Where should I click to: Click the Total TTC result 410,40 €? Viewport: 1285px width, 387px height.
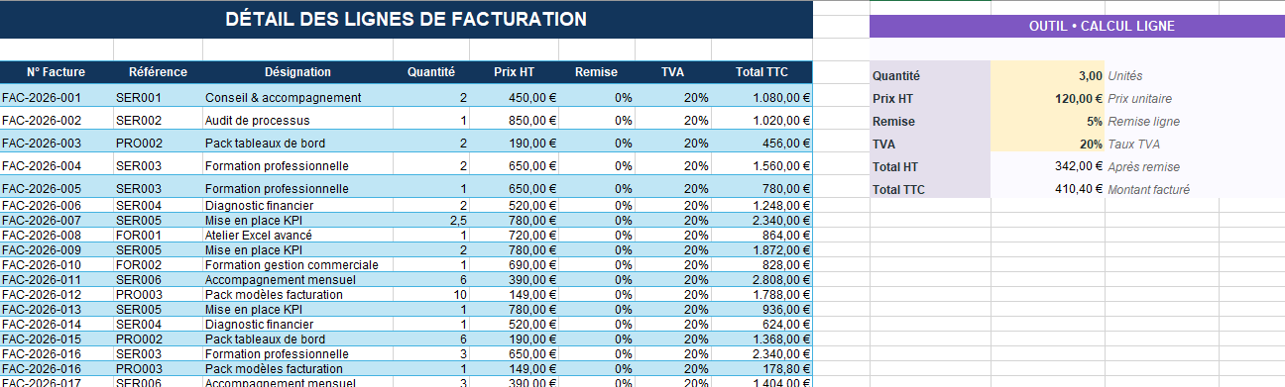click(1047, 189)
